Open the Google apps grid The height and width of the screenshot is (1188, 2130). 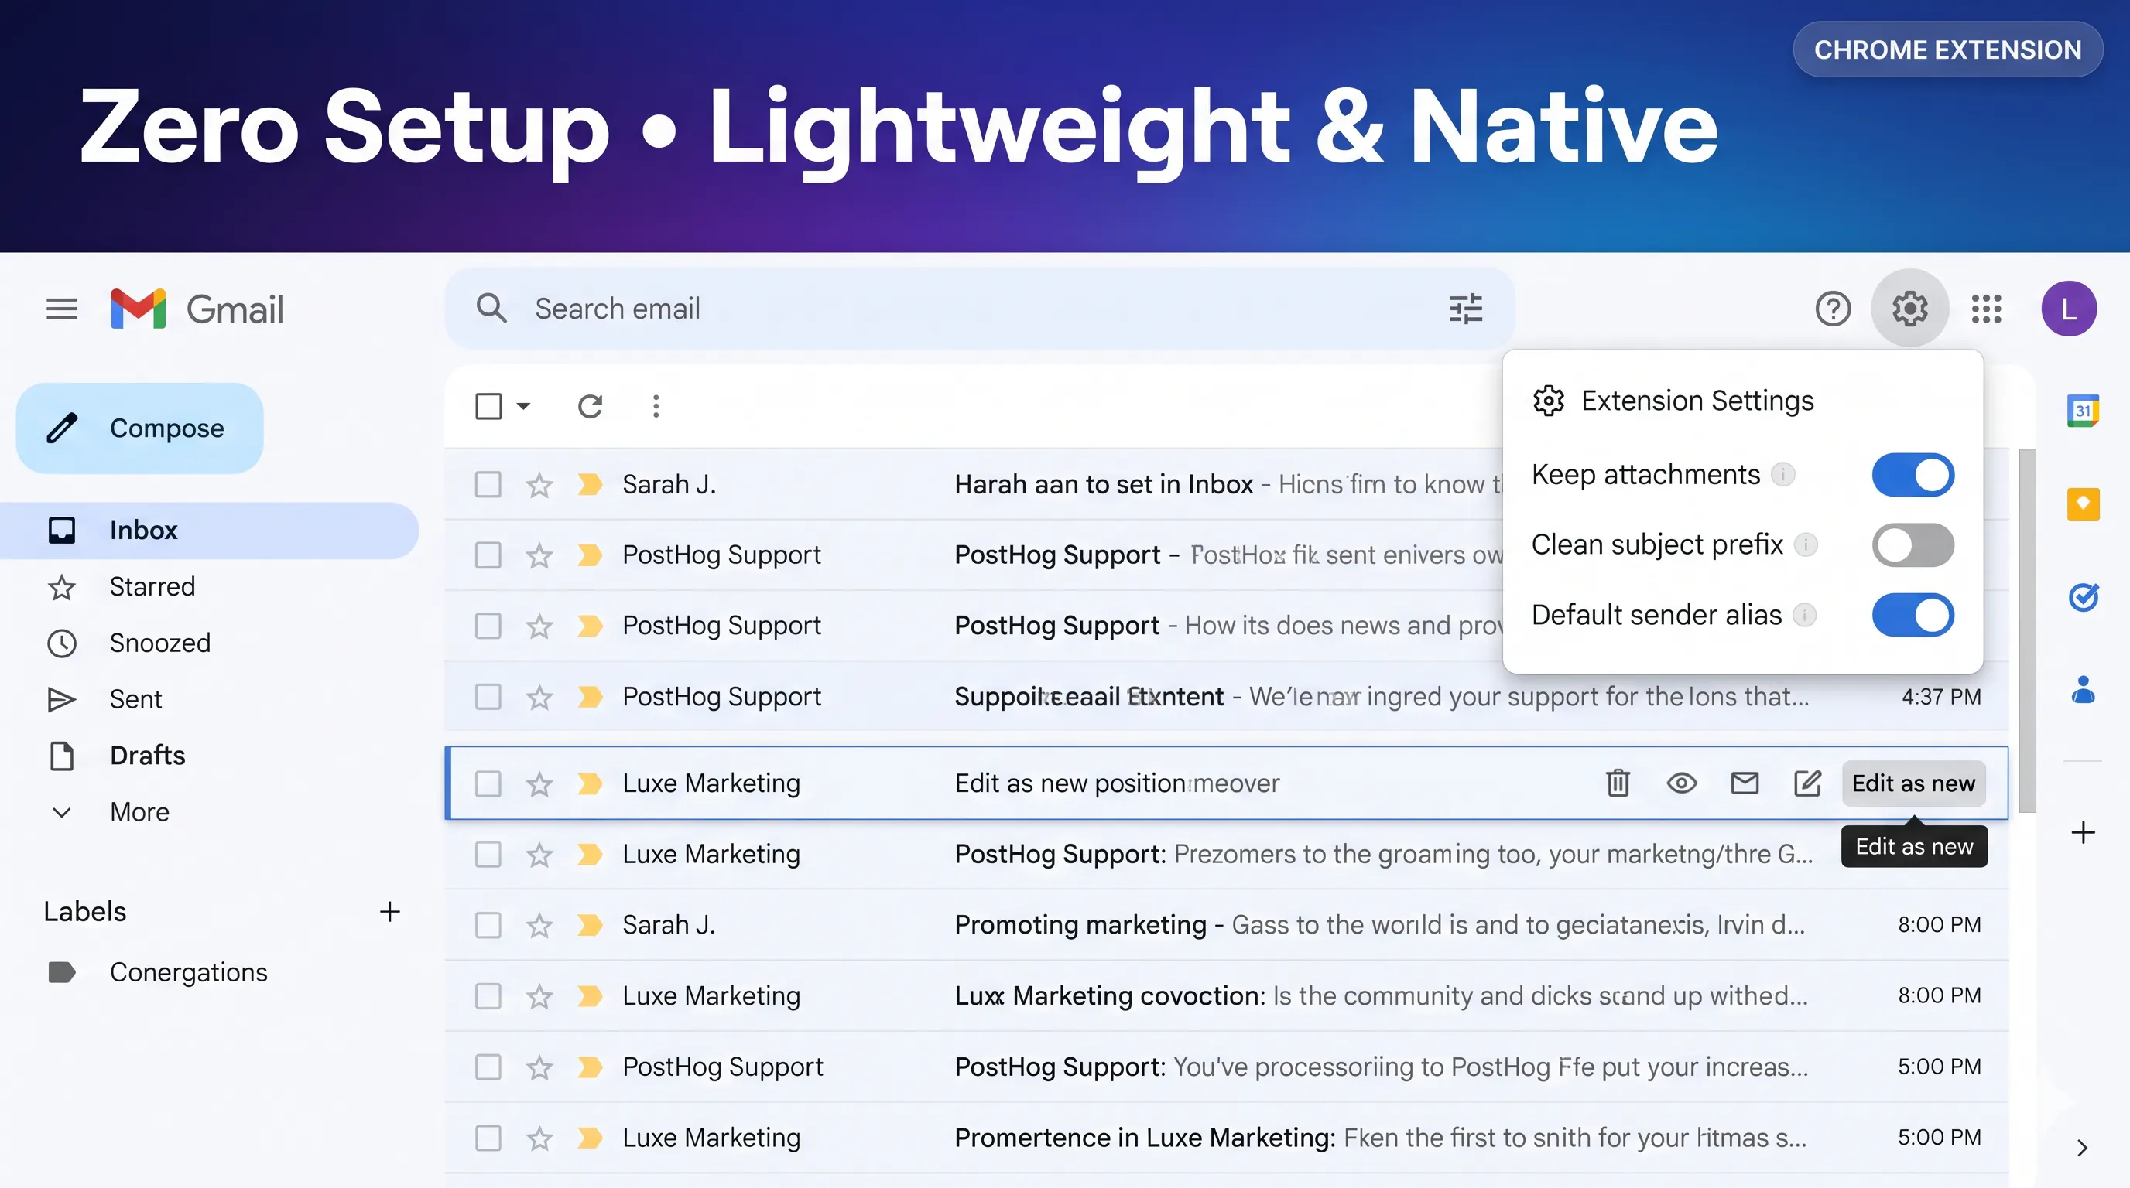tap(1986, 309)
